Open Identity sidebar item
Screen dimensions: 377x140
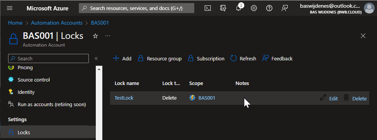pyautogui.click(x=26, y=92)
